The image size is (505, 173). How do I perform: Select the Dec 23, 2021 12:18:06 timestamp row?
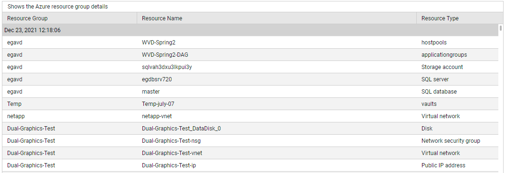[x=250, y=30]
